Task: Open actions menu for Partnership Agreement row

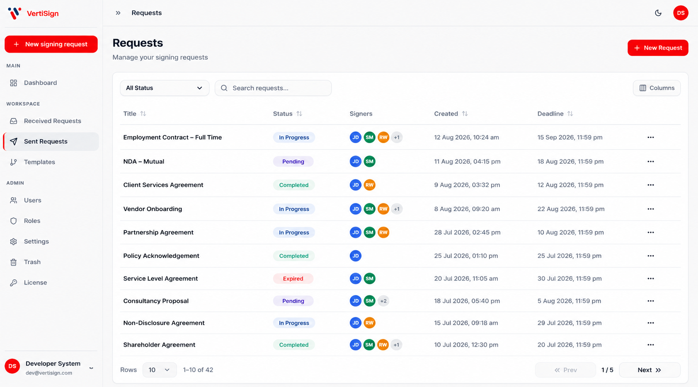Action: (x=651, y=232)
